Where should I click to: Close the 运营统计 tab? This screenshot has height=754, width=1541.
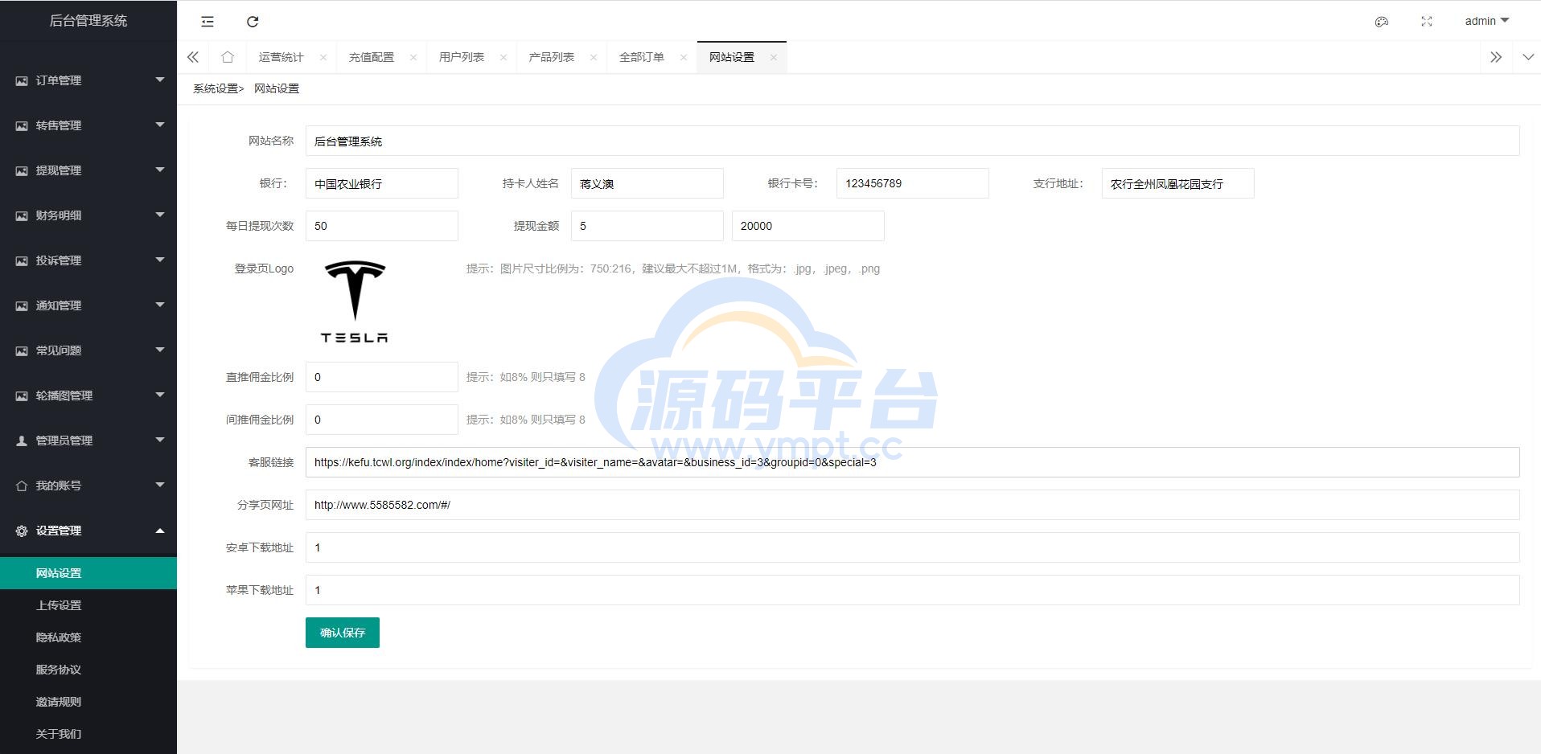pyautogui.click(x=323, y=57)
